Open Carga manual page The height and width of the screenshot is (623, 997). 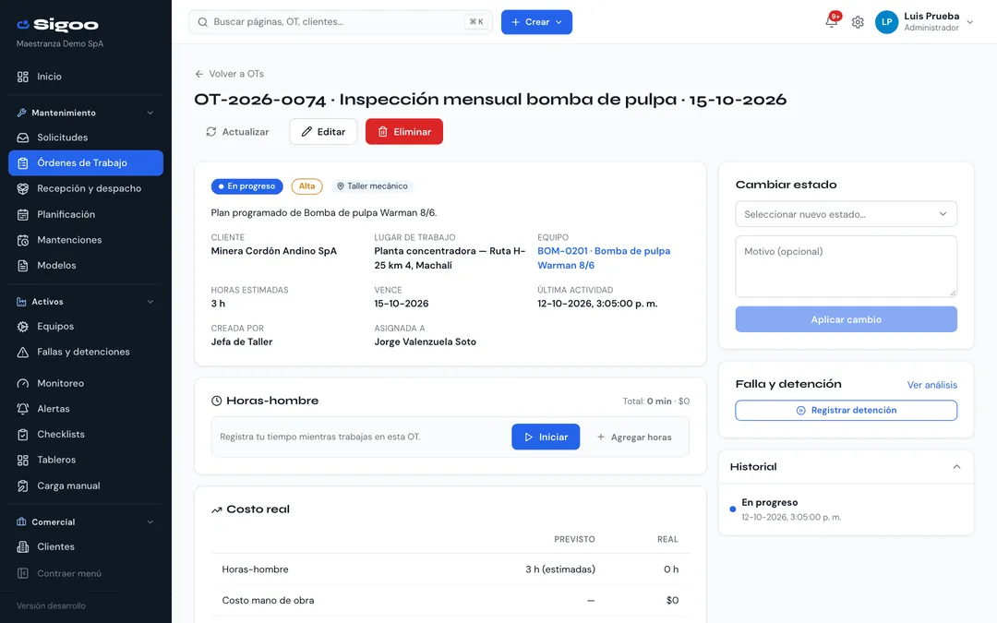coord(86,485)
